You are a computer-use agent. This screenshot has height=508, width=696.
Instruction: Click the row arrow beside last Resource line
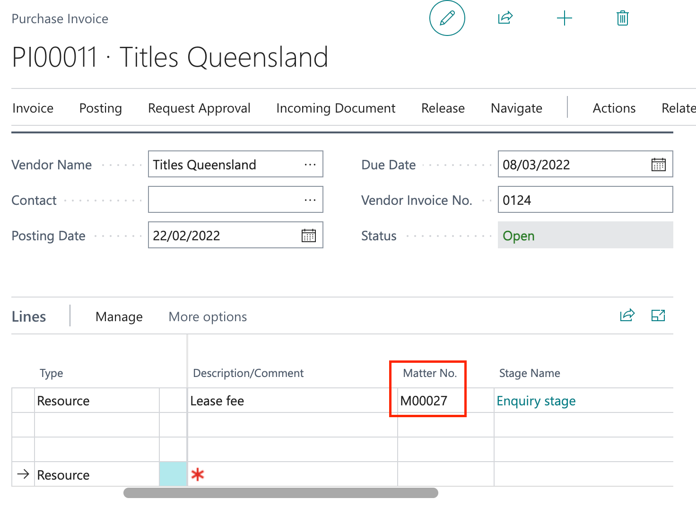pos(23,474)
